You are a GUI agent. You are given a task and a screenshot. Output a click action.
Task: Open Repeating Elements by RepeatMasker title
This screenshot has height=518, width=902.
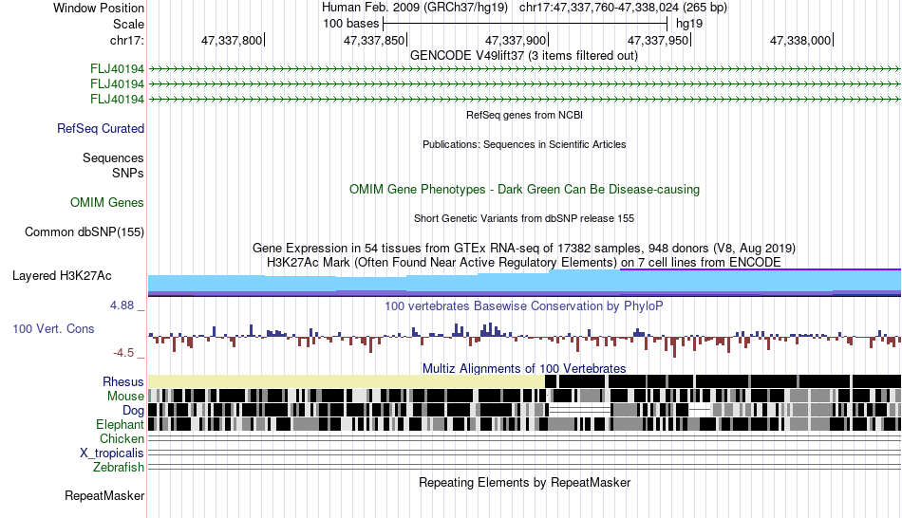524,482
